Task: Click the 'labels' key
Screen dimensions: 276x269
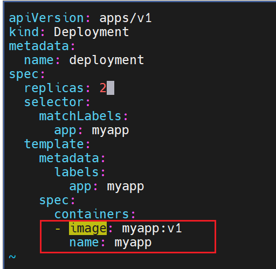Action: 77,172
